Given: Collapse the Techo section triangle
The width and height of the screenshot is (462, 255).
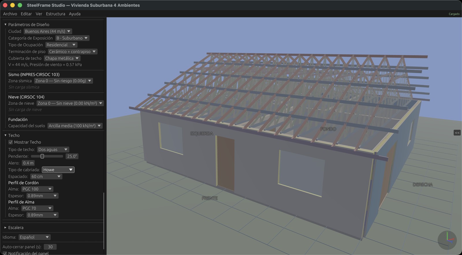Looking at the screenshot, I should (x=5, y=135).
